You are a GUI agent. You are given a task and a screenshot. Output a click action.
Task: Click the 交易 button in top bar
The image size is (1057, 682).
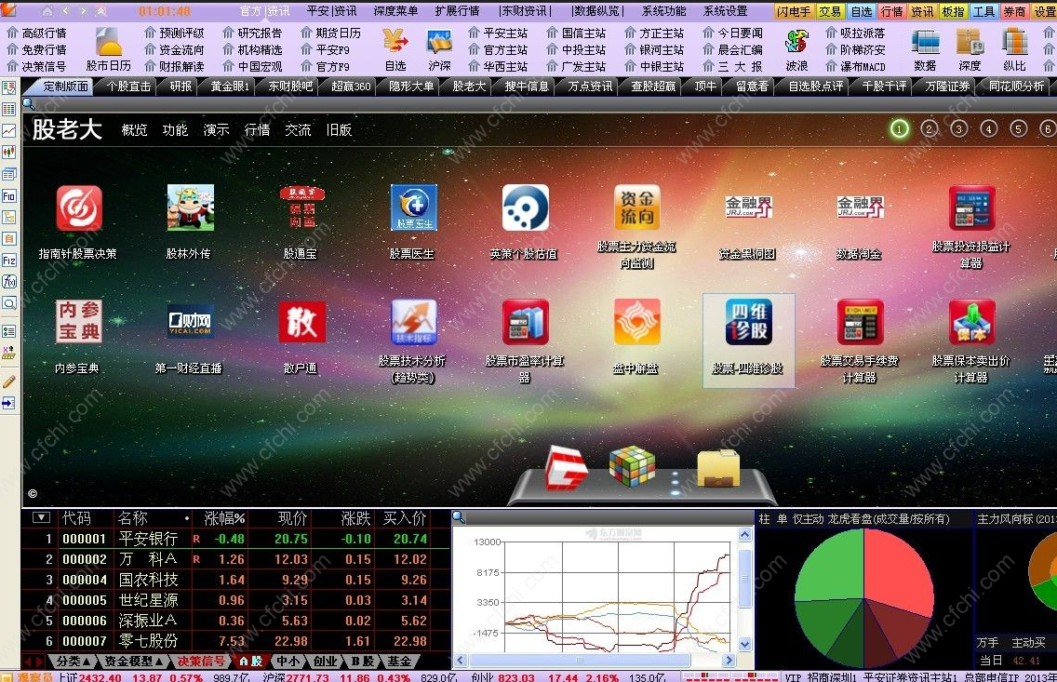(x=830, y=11)
